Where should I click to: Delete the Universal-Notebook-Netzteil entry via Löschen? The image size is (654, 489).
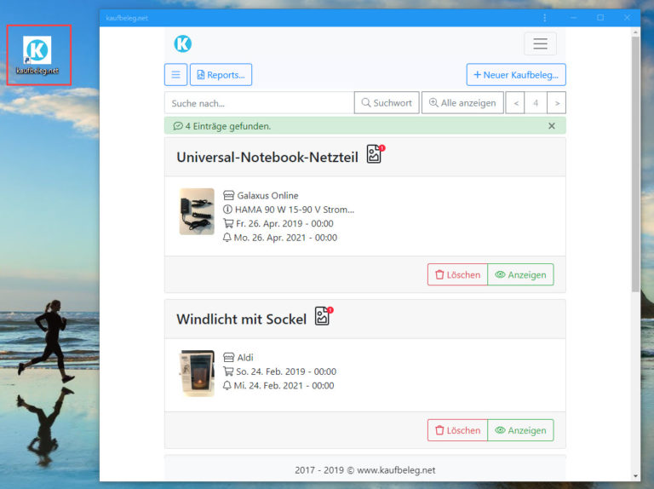(x=457, y=274)
